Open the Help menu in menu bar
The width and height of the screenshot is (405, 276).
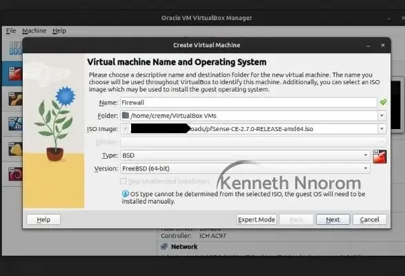point(59,31)
